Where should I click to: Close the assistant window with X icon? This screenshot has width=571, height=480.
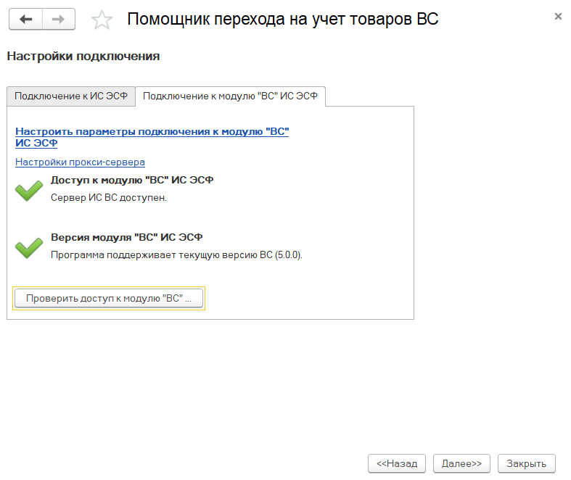(x=557, y=16)
